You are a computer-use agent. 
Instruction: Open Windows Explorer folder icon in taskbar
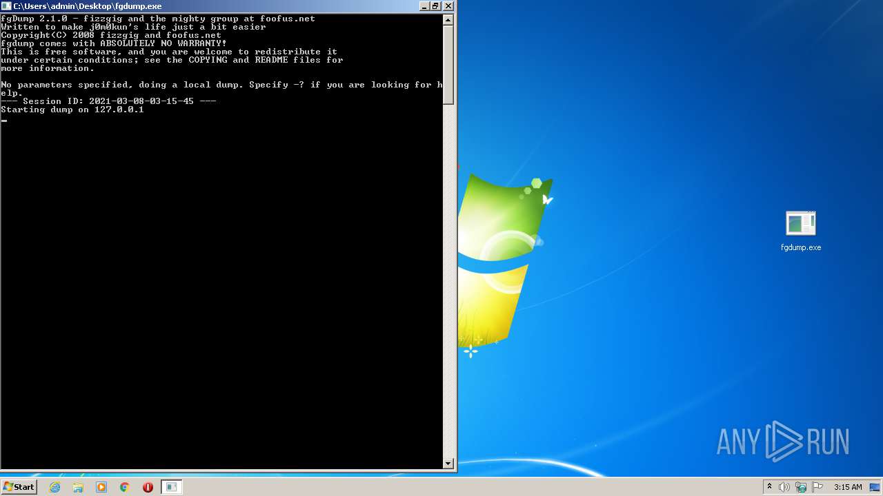(78, 487)
